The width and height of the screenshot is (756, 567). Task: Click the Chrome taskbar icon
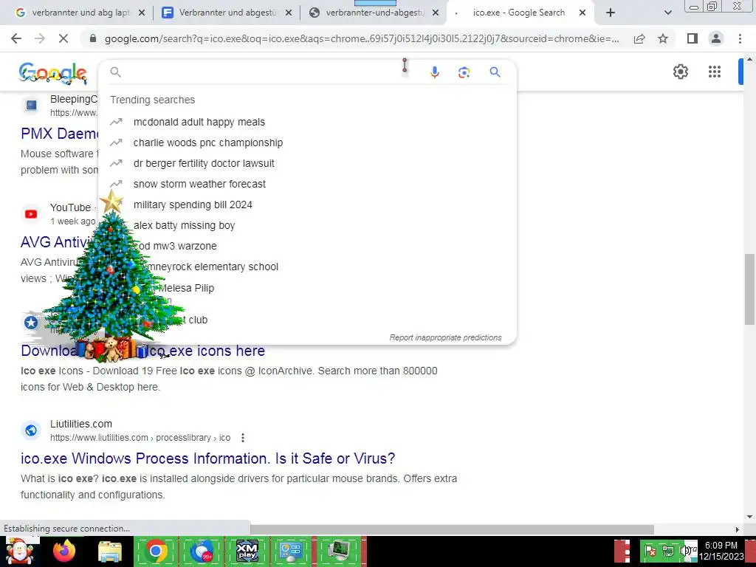(155, 551)
